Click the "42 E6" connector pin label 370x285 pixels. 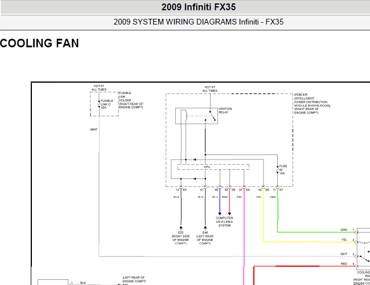(264, 190)
